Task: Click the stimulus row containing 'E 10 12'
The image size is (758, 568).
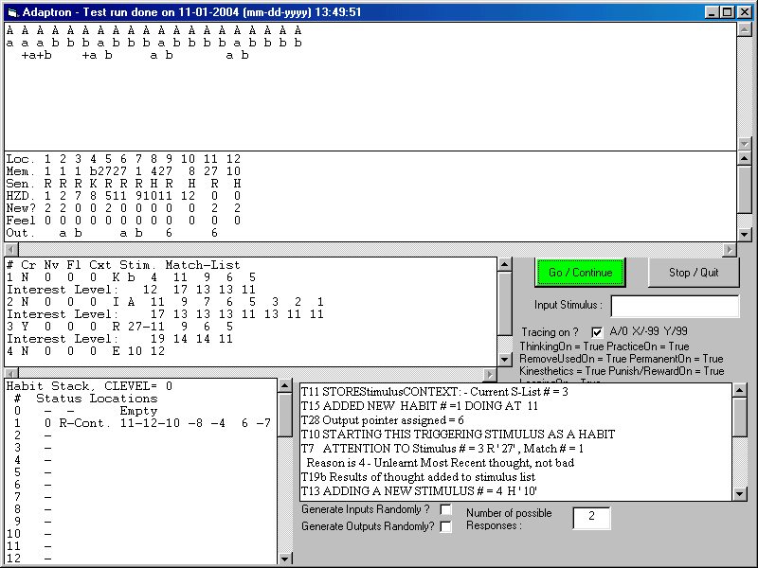Action: 85,351
